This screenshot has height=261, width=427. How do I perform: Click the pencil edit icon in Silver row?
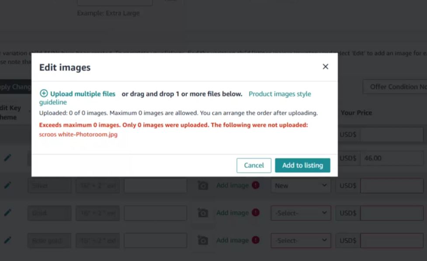click(7, 185)
